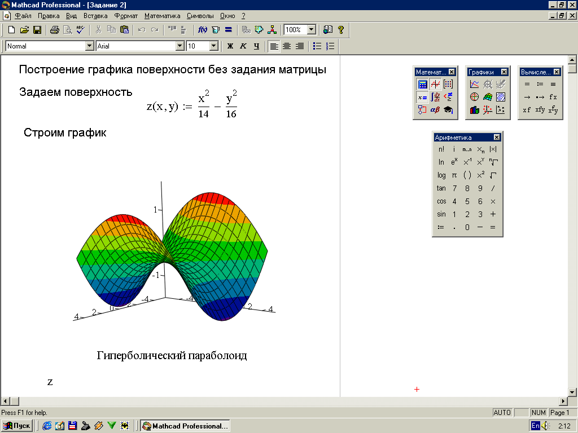Click the vertical scrollbar down arrow
The image size is (578, 433).
click(572, 392)
